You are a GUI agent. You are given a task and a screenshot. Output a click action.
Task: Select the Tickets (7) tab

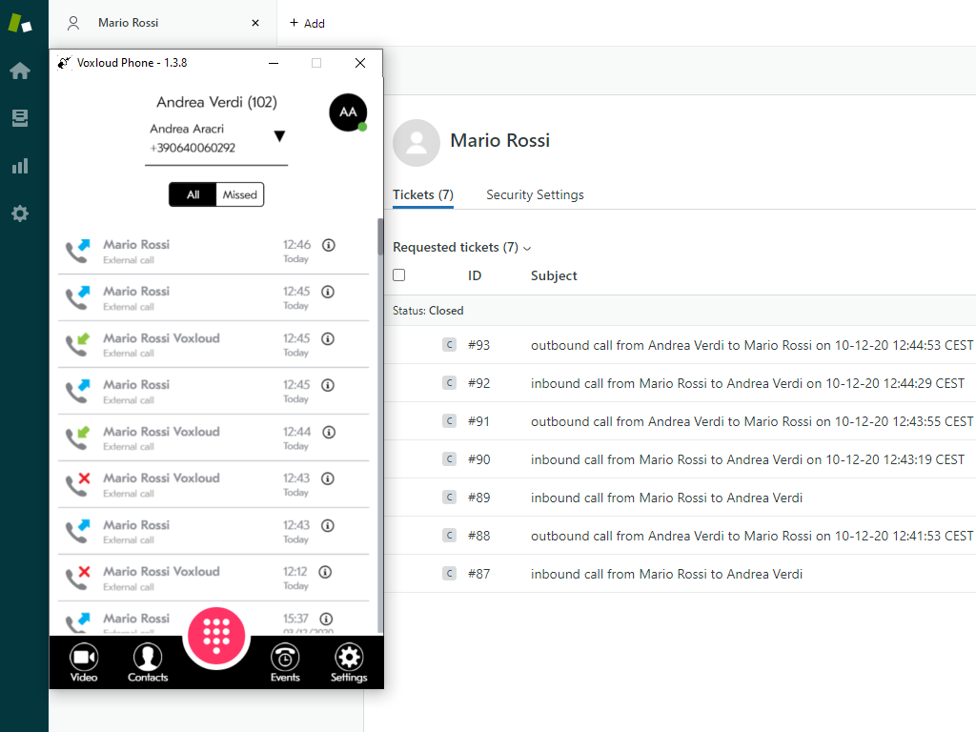[422, 194]
